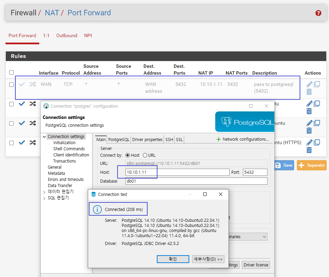Click the shuffle icon on the second rule row

[x=32, y=104]
